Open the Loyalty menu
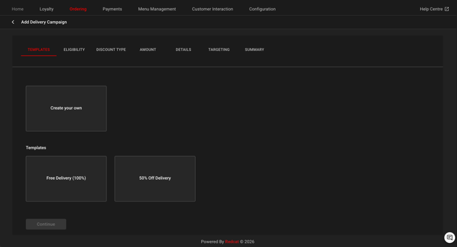Image resolution: width=457 pixels, height=247 pixels. tap(46, 9)
